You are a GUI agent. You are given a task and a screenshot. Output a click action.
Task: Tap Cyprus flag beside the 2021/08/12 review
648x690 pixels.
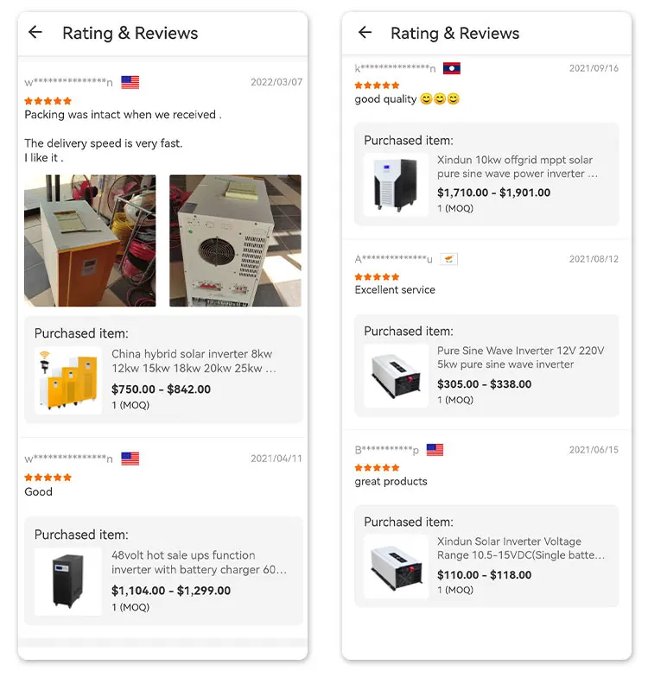tap(448, 259)
